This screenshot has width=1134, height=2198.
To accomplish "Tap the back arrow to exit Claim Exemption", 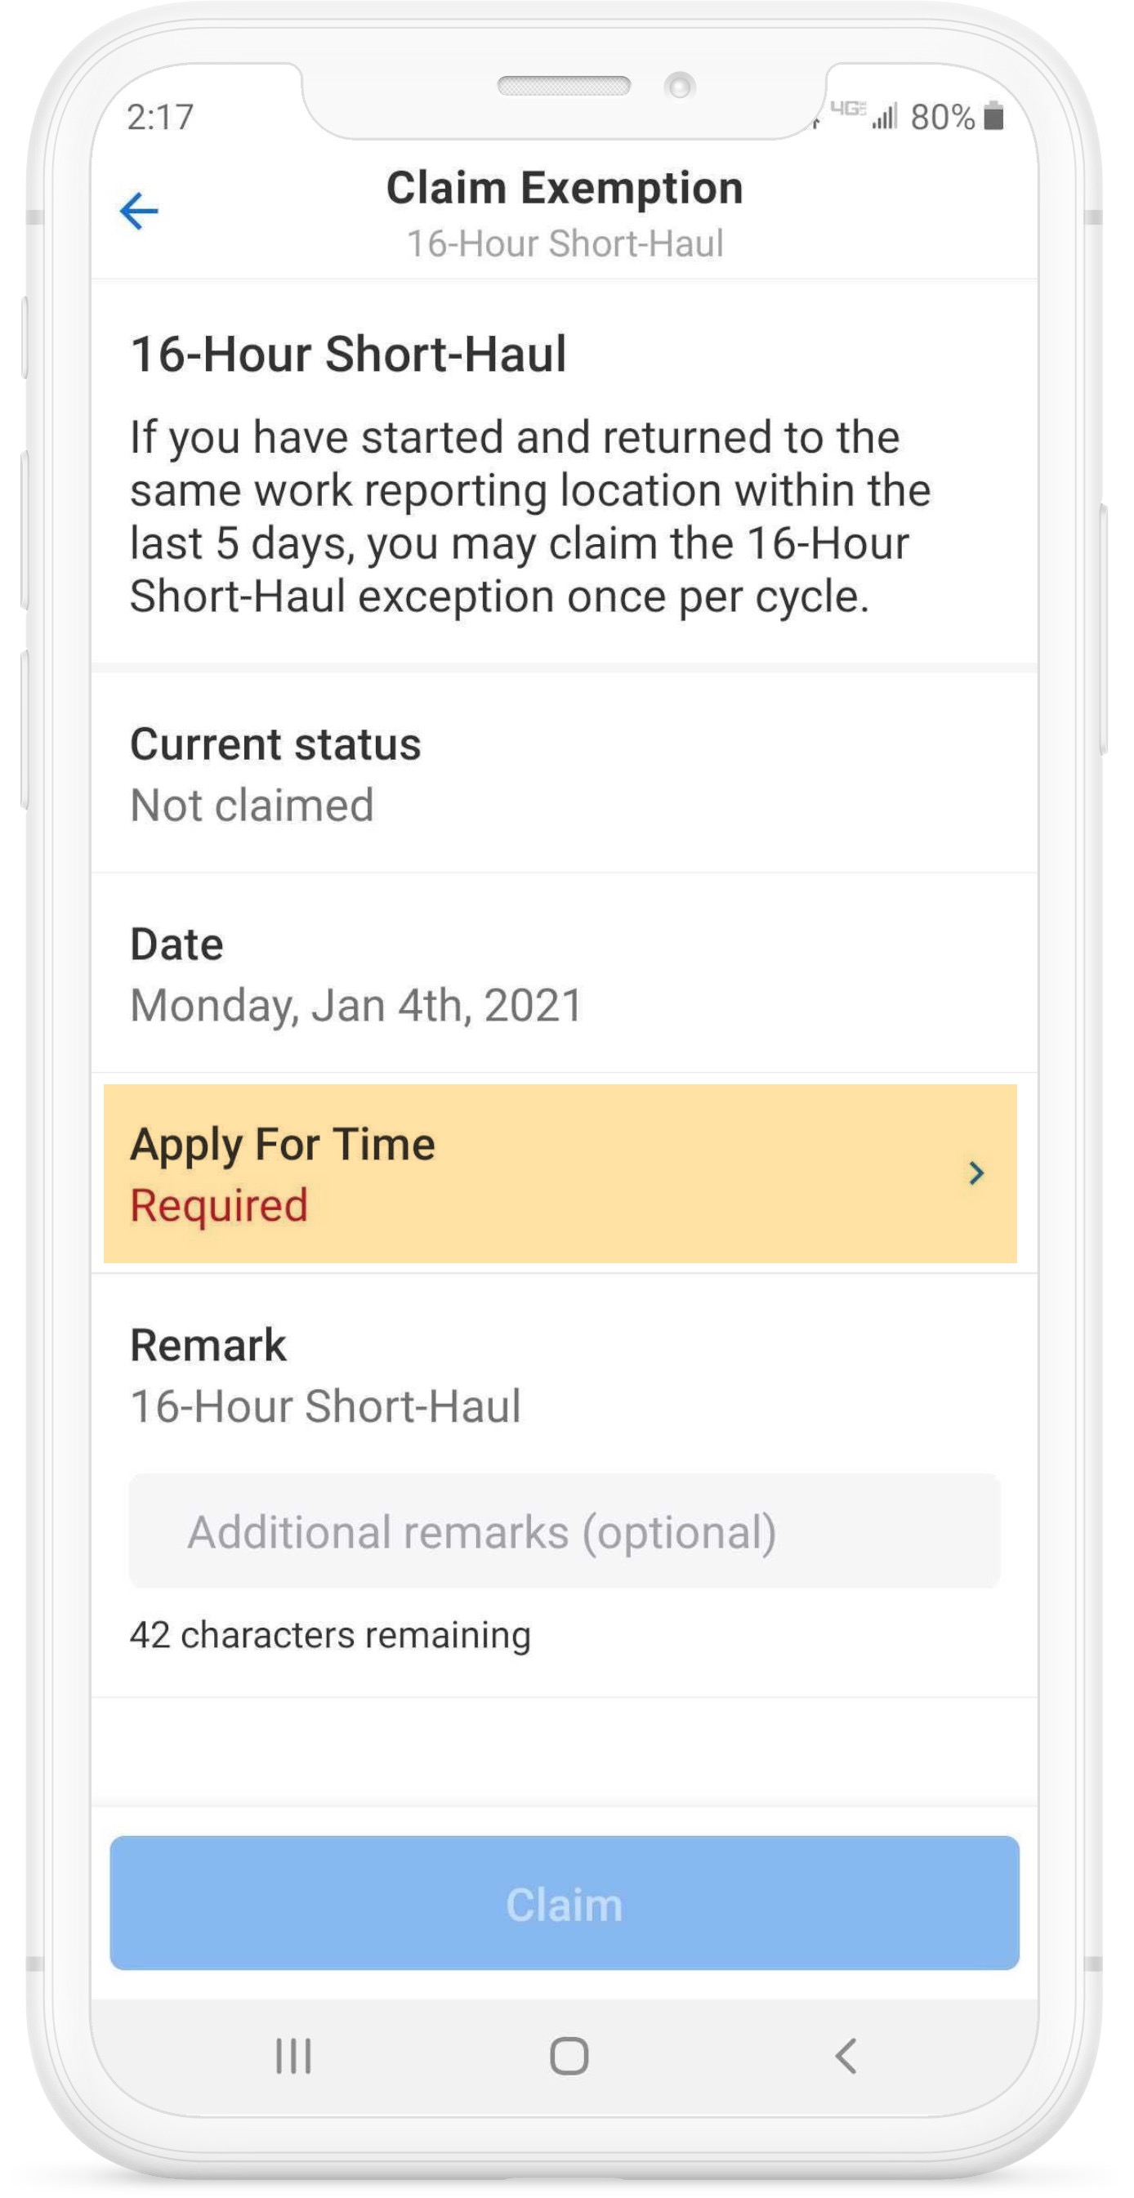I will pos(139,210).
